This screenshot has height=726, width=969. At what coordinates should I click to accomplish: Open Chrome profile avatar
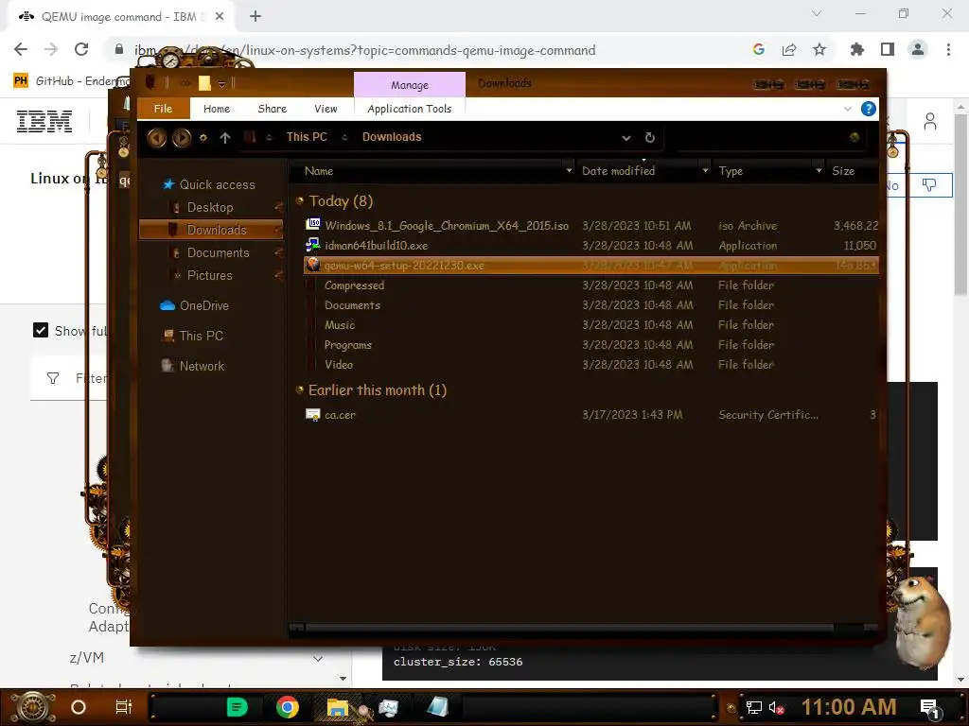coord(918,49)
